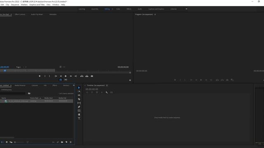Switch Project panel to Icon View
264x148 pixels.
click(7, 142)
